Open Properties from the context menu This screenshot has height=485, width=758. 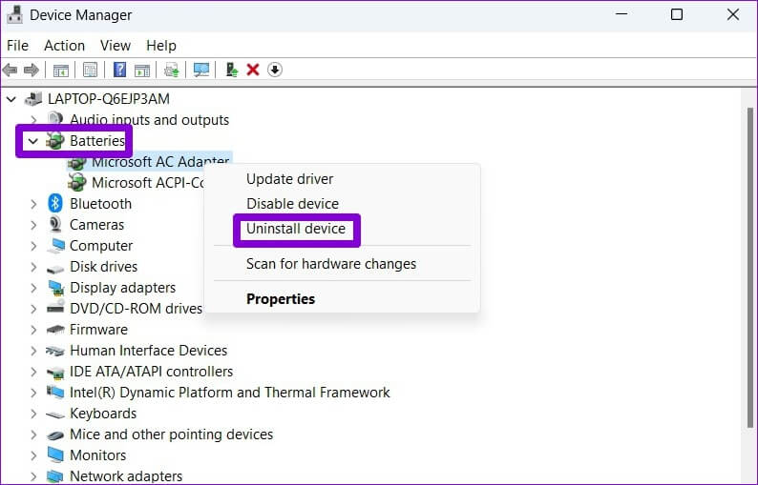click(x=281, y=299)
